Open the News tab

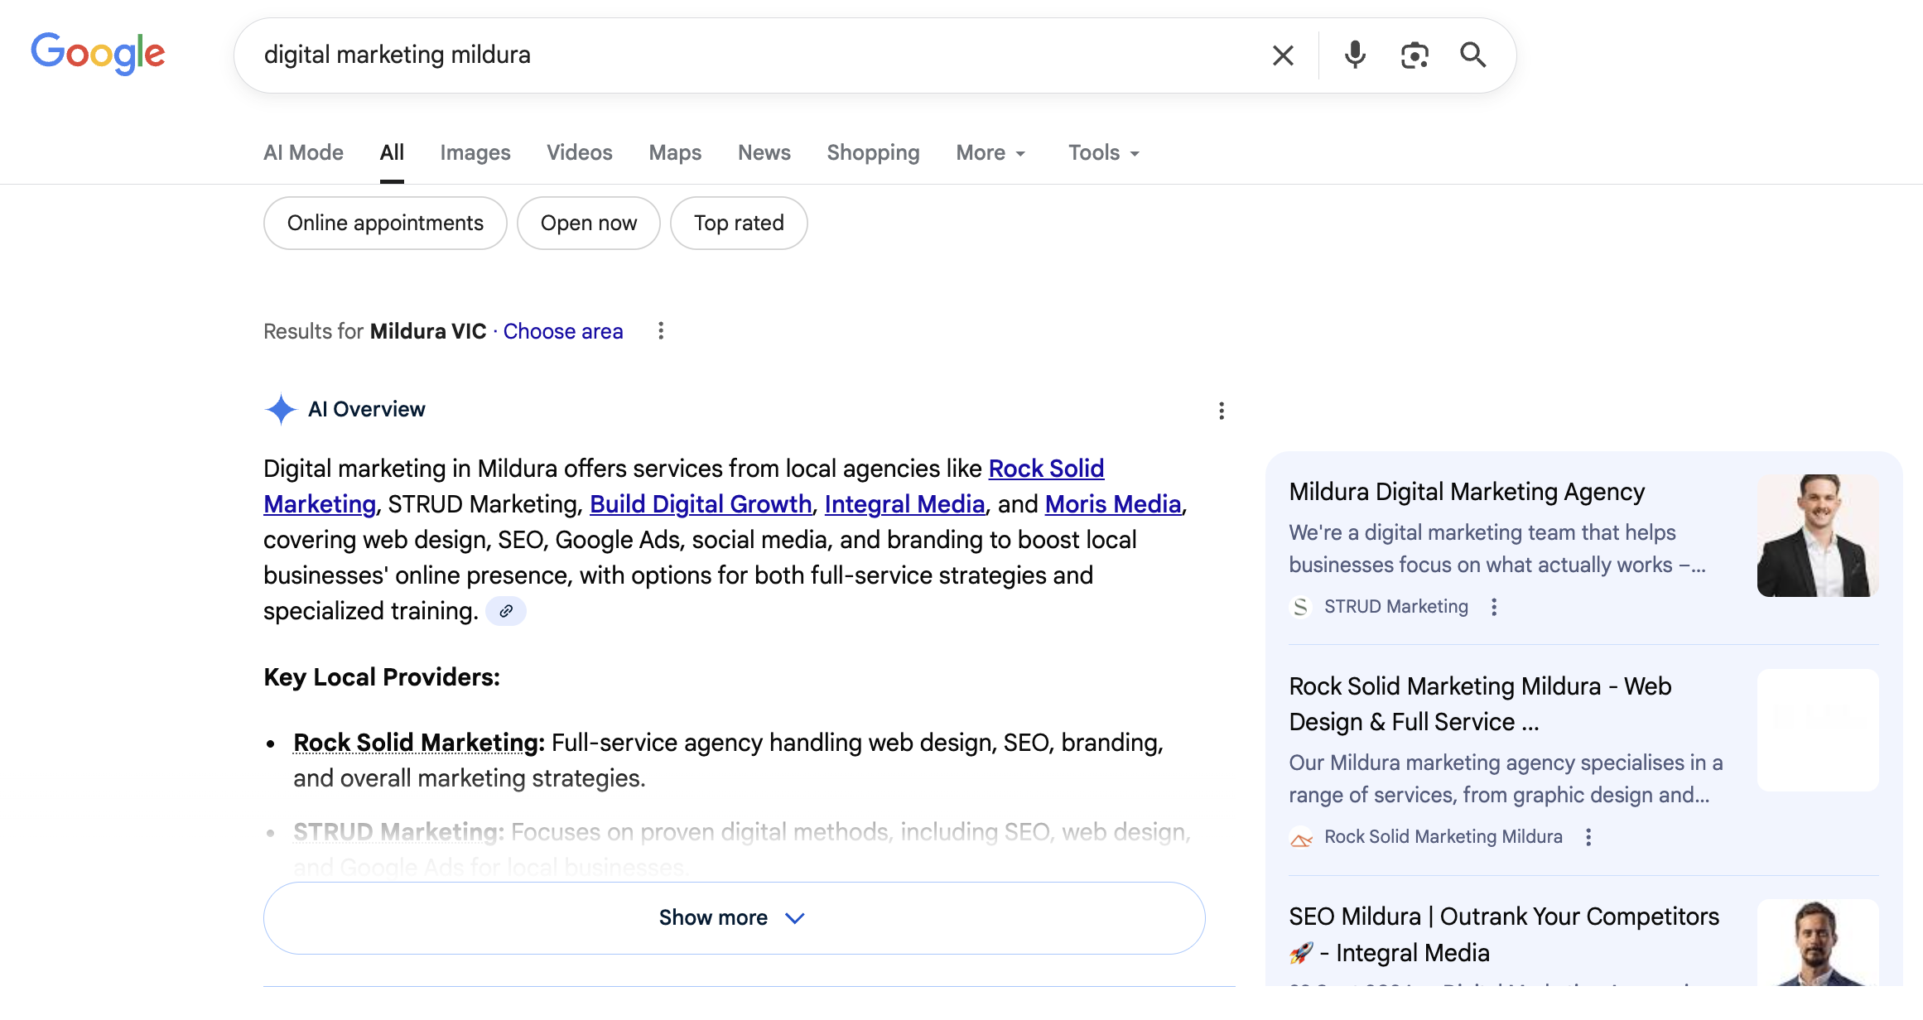(764, 153)
